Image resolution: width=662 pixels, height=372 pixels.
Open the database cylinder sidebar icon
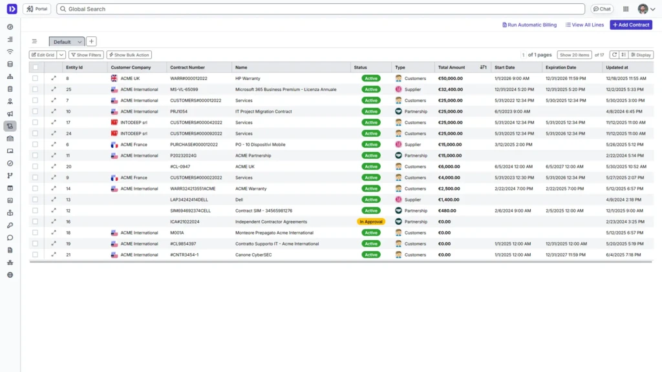pyautogui.click(x=10, y=64)
